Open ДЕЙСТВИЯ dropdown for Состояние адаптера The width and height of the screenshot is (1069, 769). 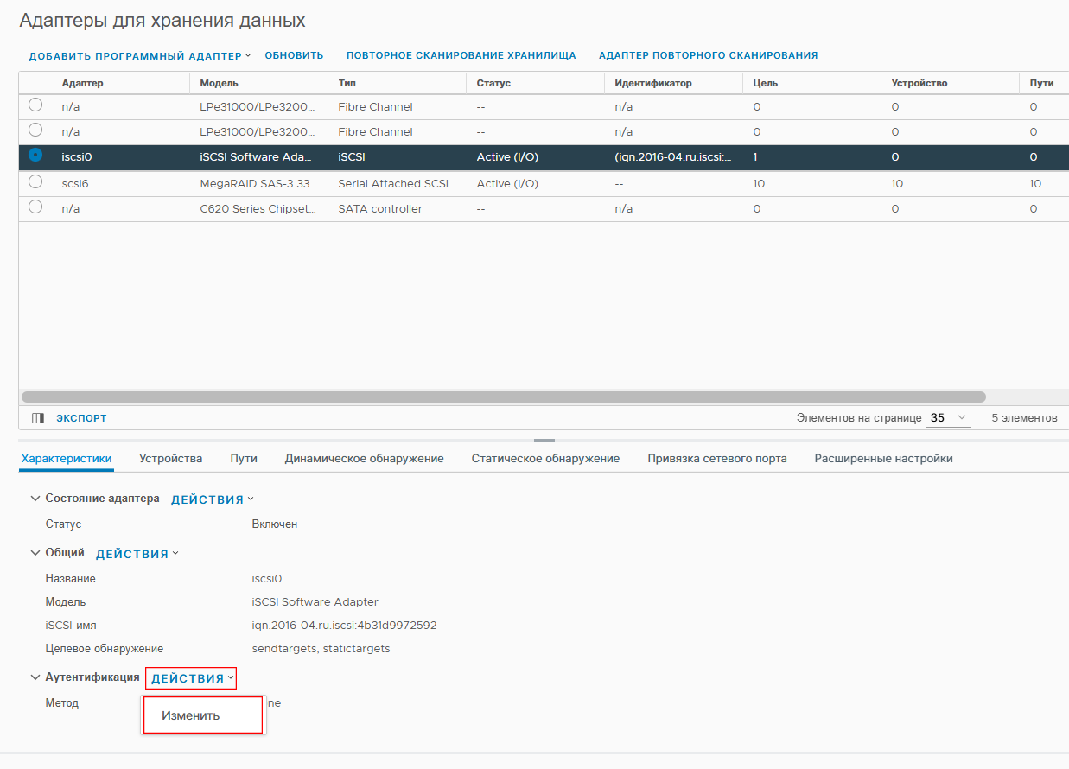click(x=213, y=499)
